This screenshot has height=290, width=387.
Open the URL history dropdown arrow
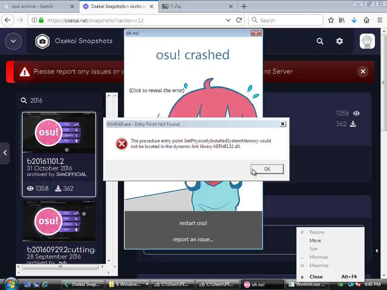228,20
